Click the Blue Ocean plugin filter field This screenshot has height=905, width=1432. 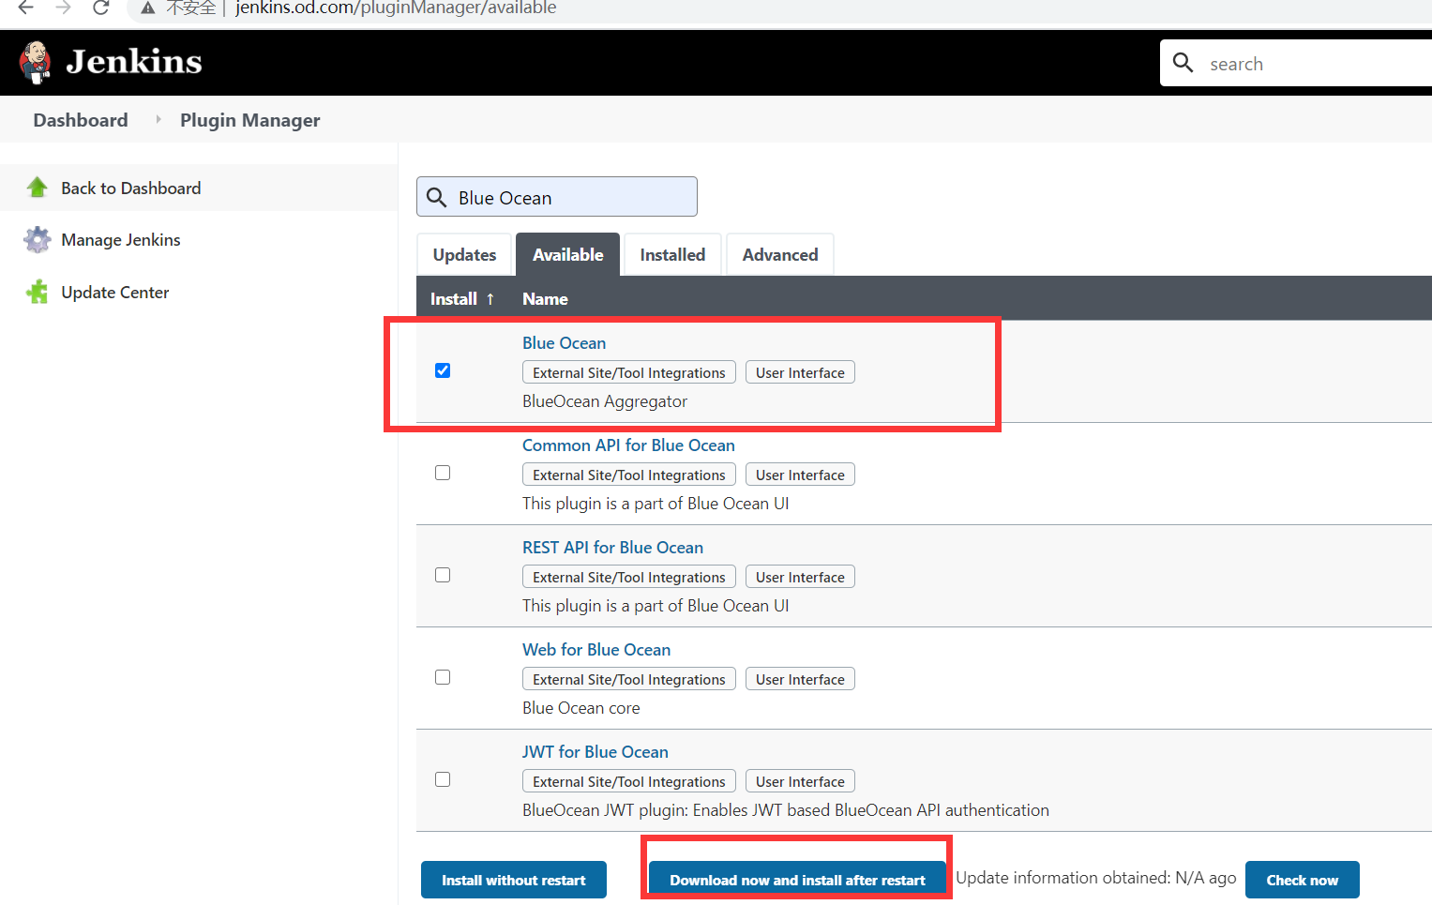pos(557,197)
